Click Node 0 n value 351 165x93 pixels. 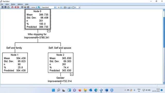(x=41, y=21)
